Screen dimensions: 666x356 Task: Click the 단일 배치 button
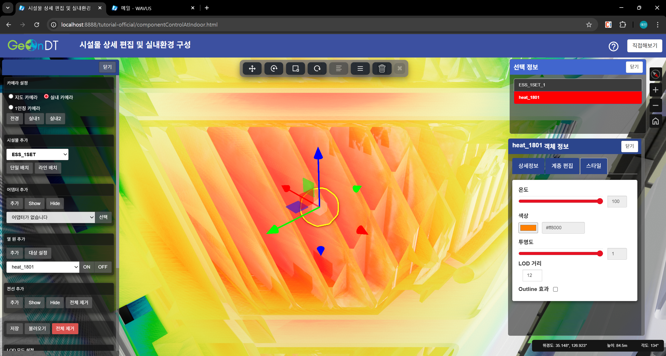[20, 168]
